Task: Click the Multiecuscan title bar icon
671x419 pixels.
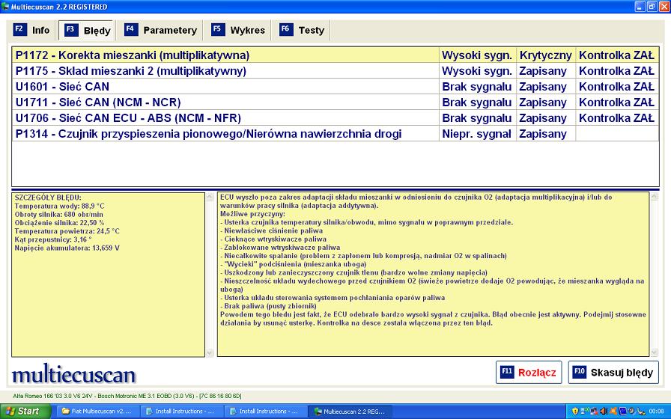Action: 5,7
